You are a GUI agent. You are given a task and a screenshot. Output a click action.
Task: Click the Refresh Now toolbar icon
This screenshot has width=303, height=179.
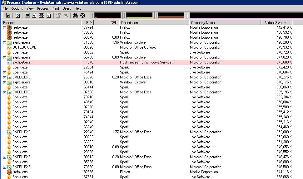coord(17,16)
